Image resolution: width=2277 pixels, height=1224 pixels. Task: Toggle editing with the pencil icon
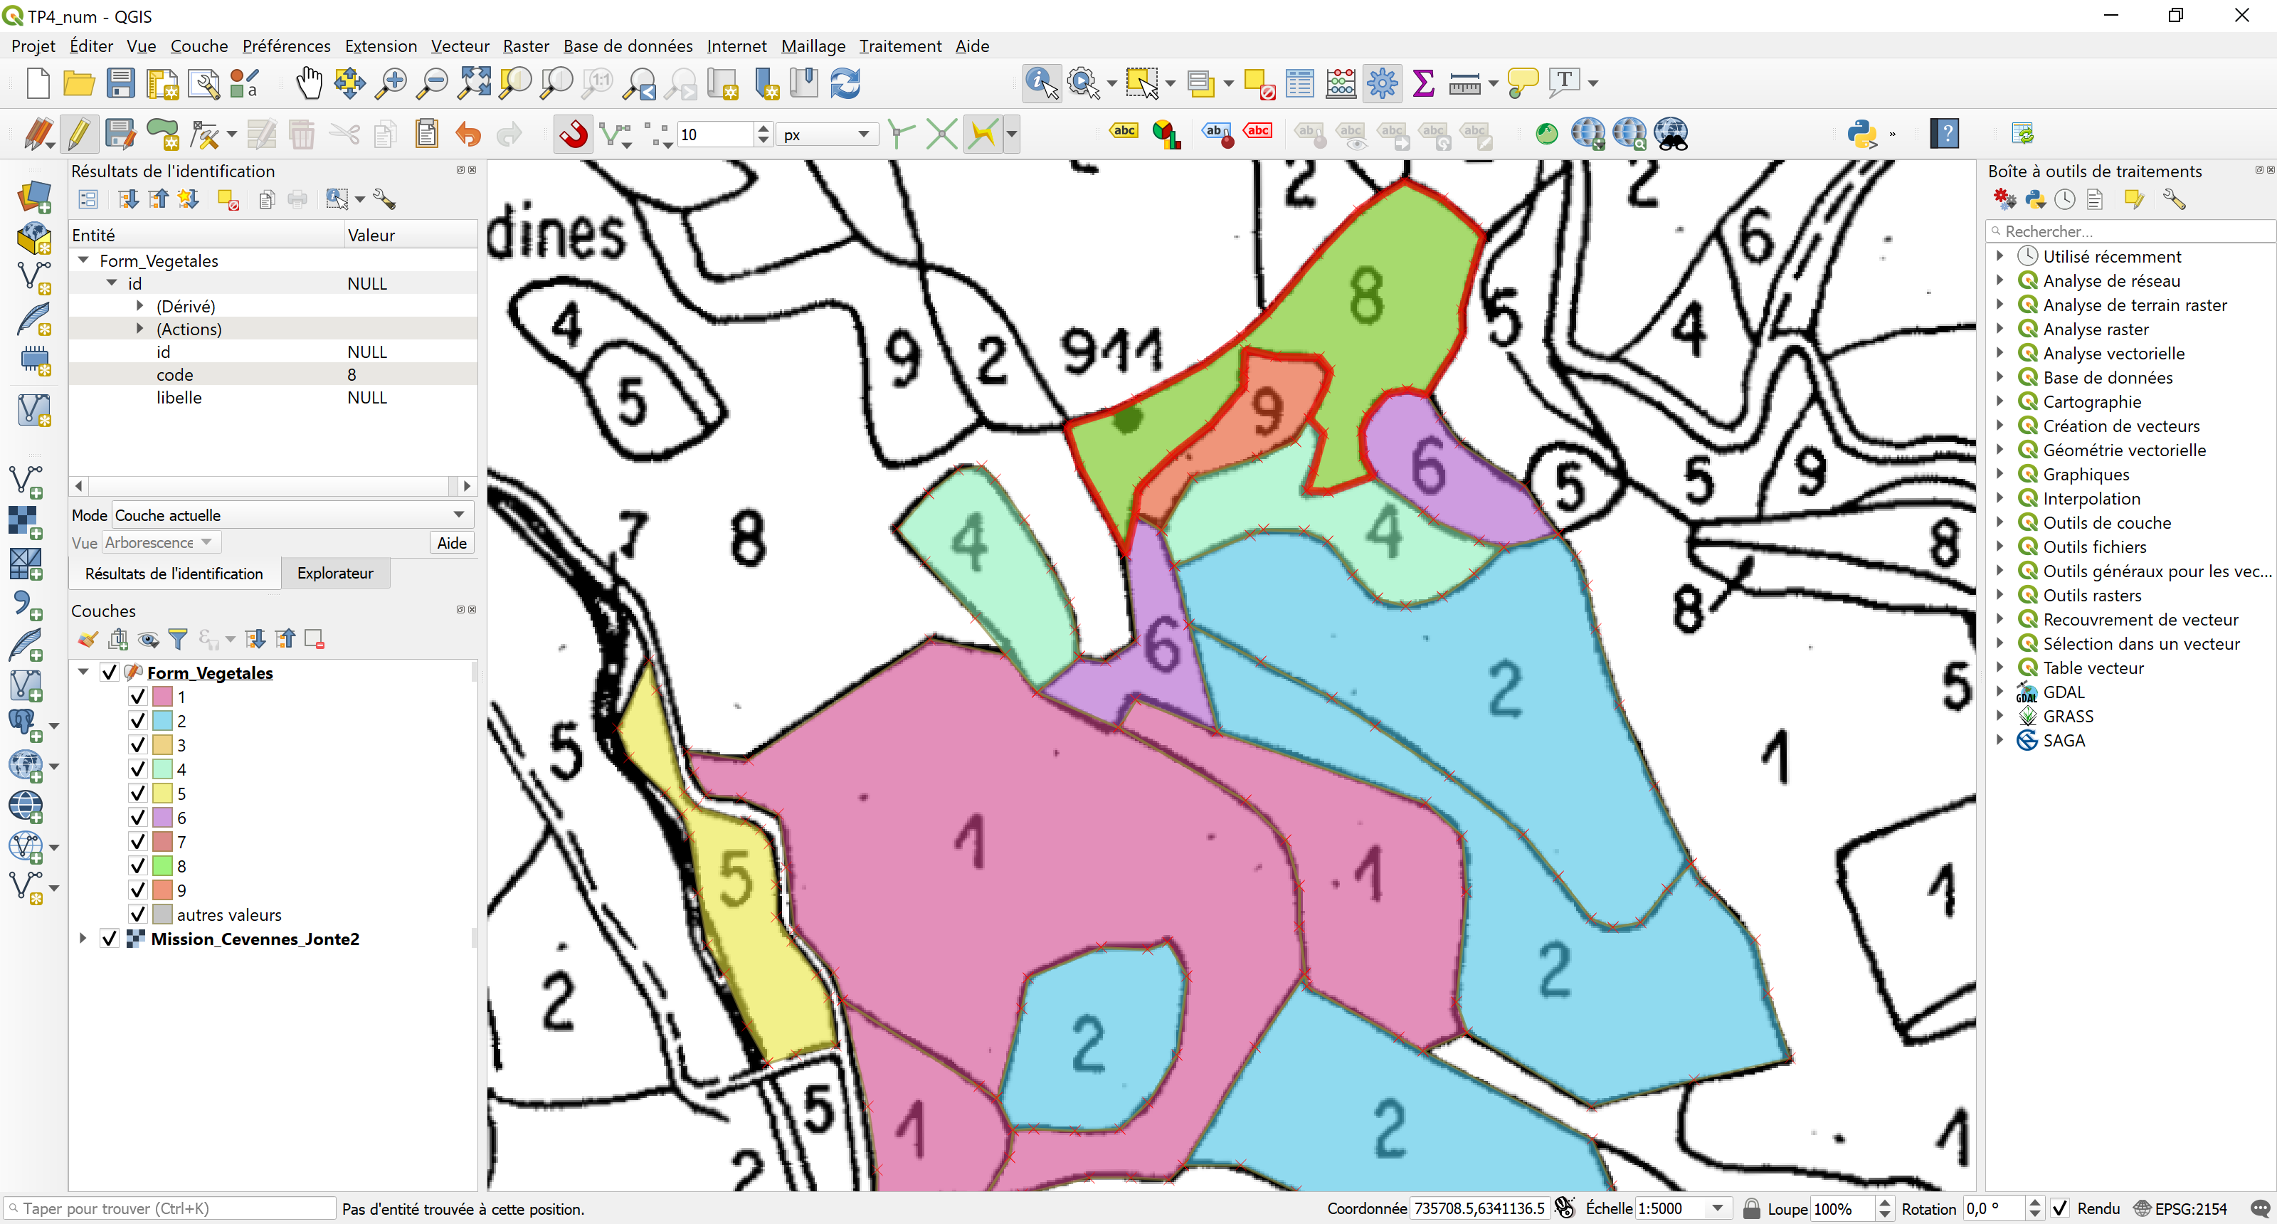click(x=79, y=134)
